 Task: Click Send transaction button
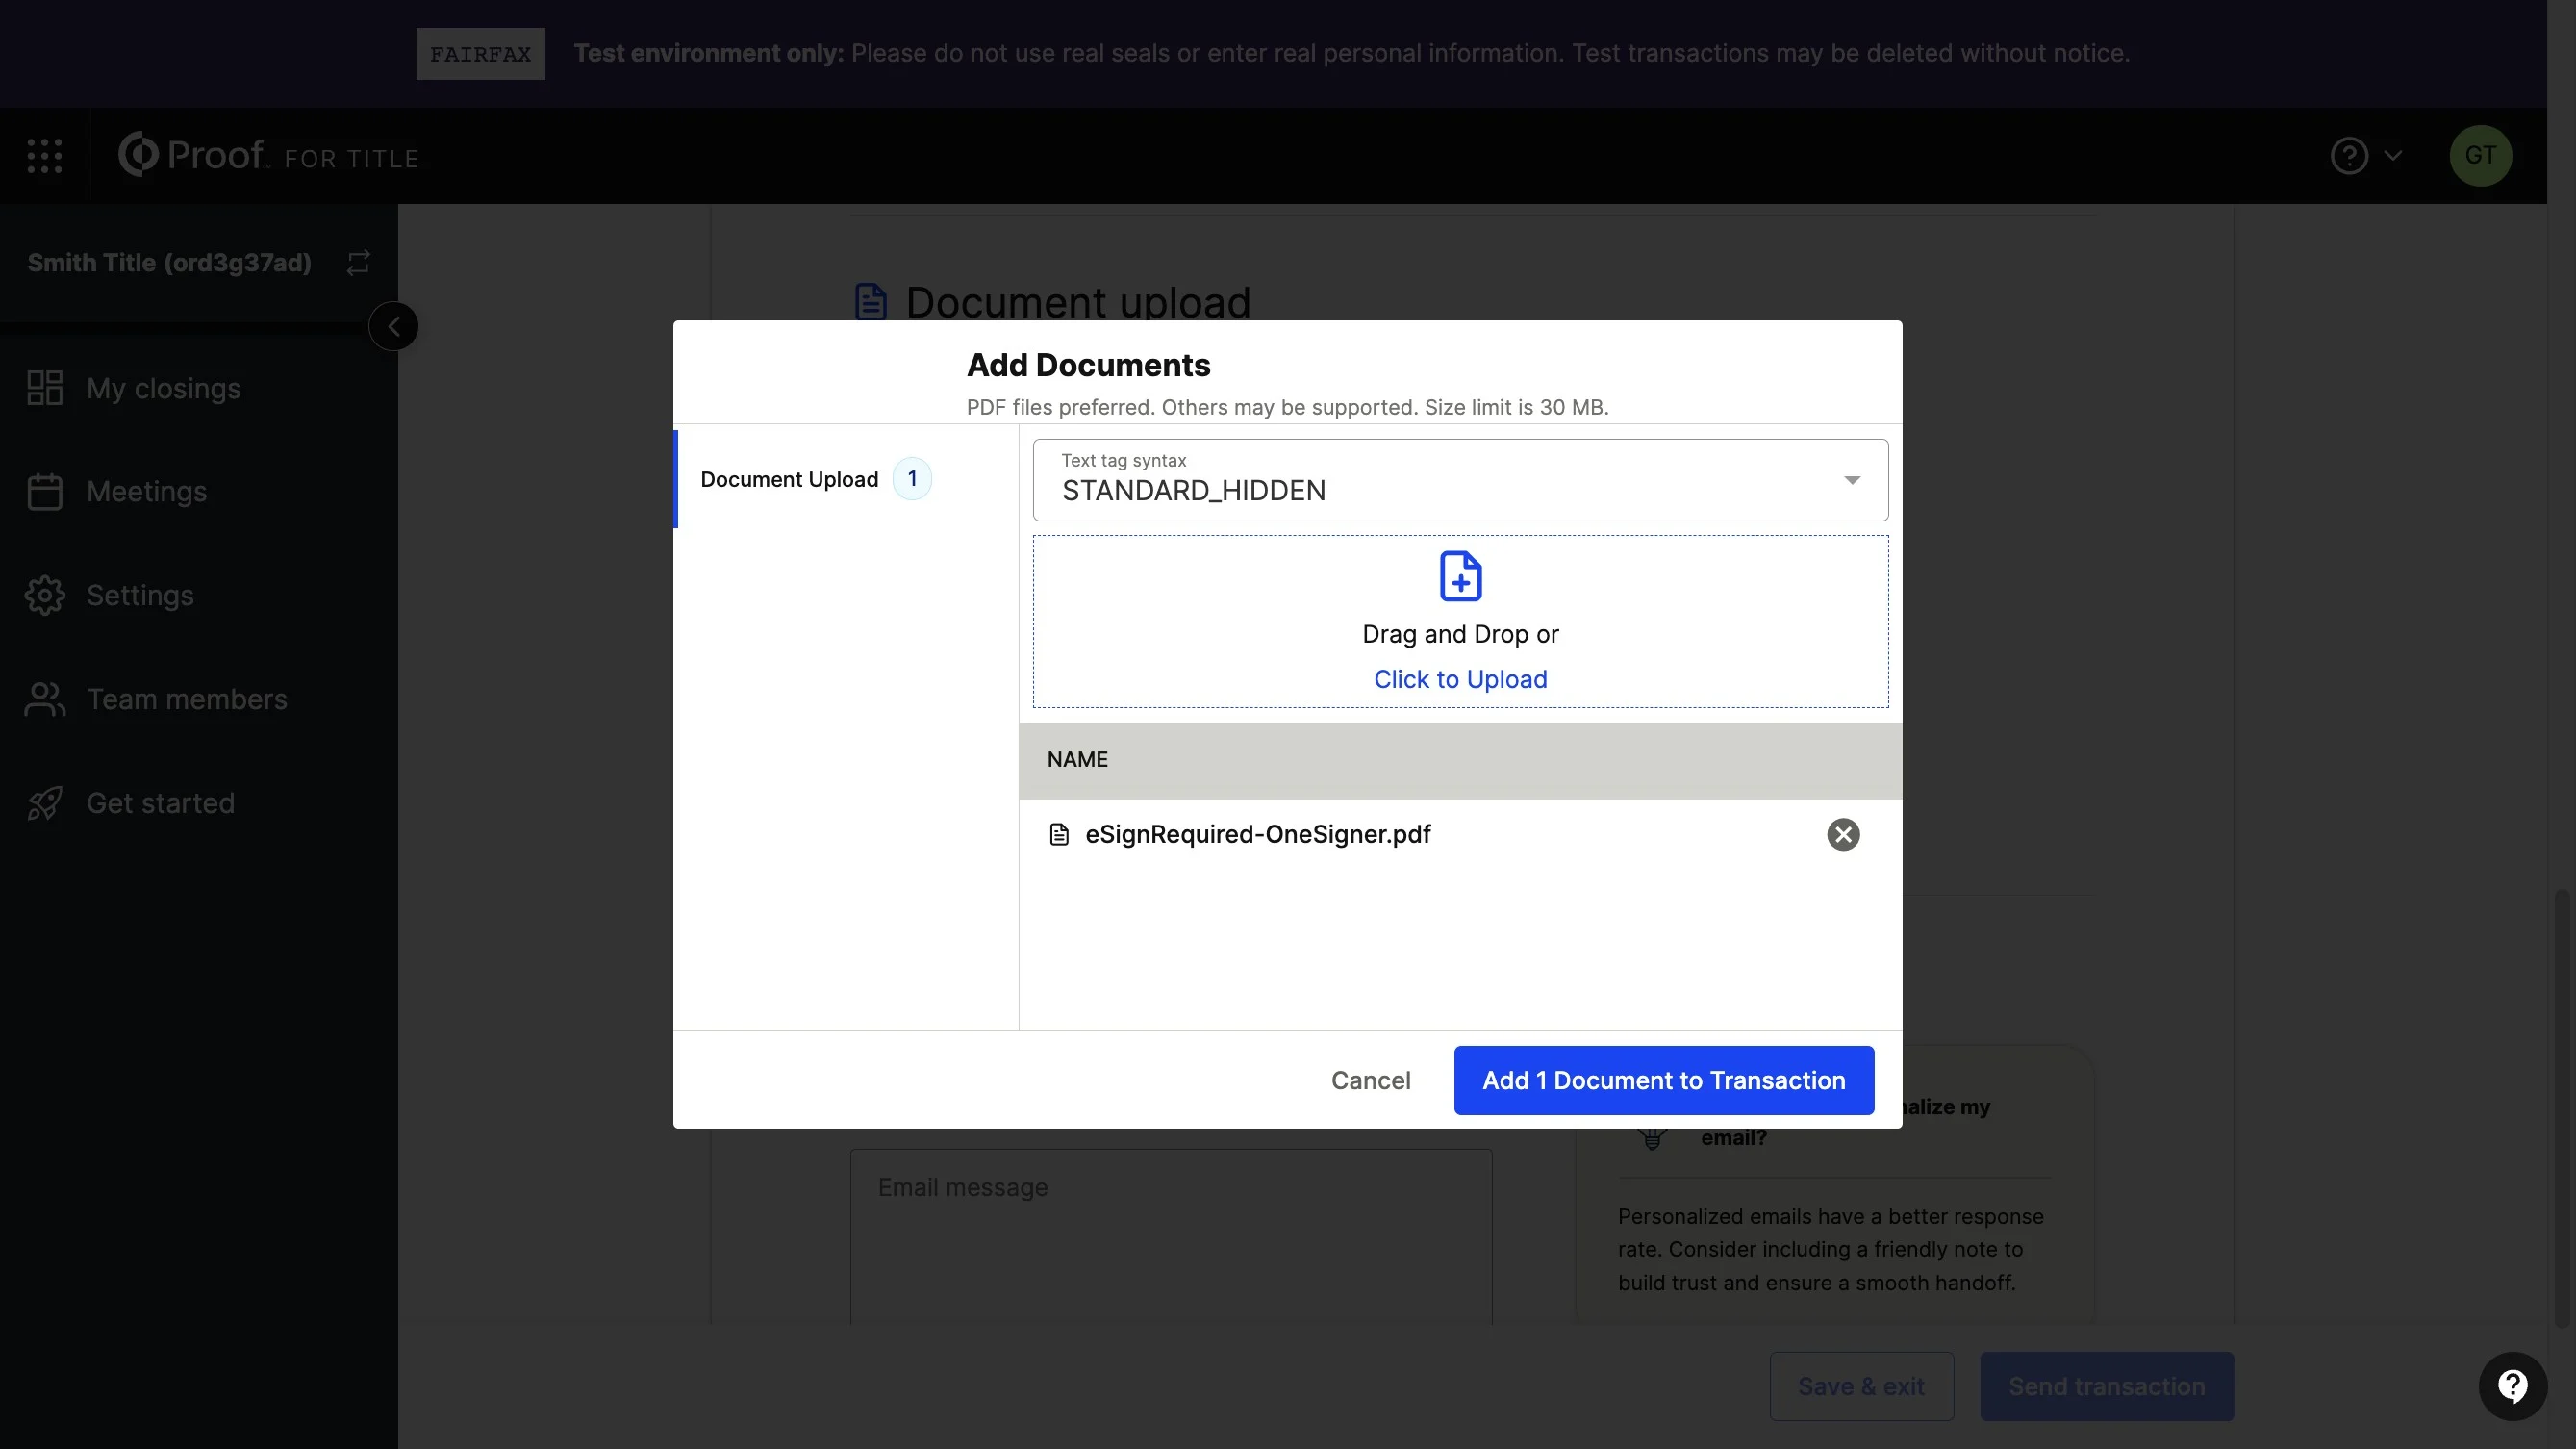tap(2107, 1387)
